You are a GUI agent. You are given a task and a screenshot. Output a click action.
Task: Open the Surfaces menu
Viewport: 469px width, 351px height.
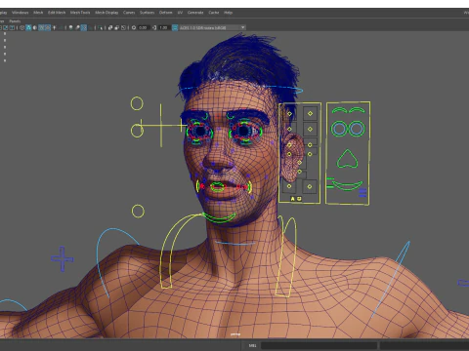tap(147, 13)
